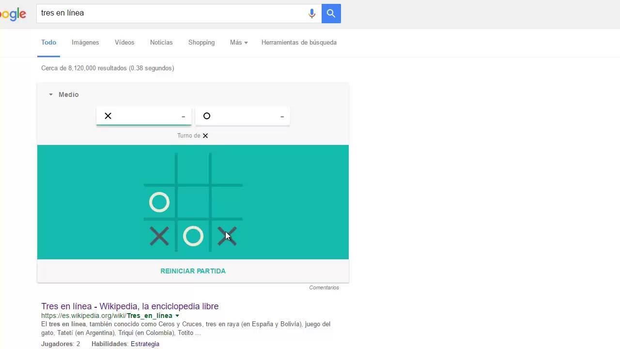Select the X player score card
The width and height of the screenshot is (620, 349).
pos(144,116)
